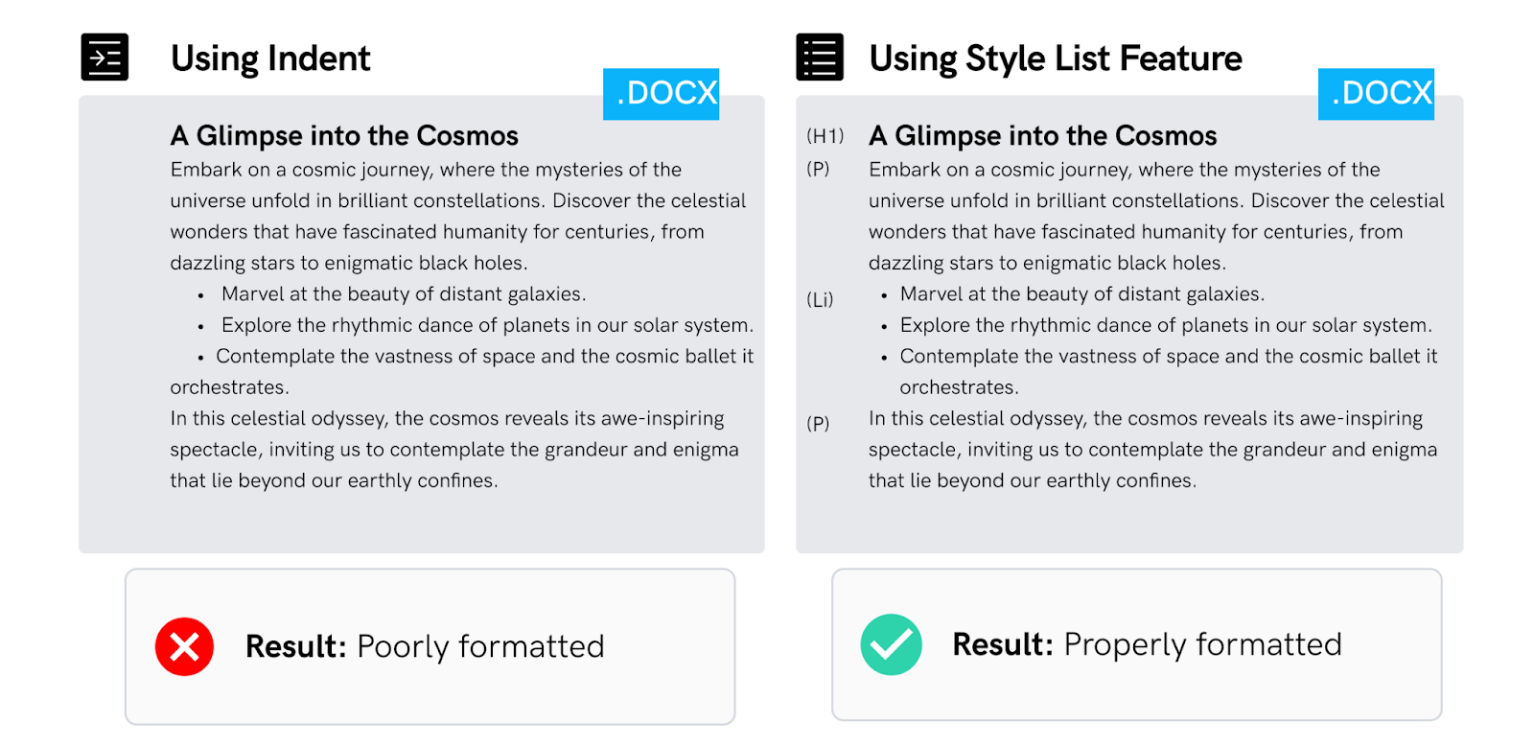Click the Using Indent heading
Screen dimensions: 1534x746
click(x=270, y=58)
